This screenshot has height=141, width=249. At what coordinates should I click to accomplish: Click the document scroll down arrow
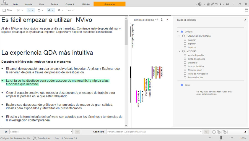(x=126, y=126)
